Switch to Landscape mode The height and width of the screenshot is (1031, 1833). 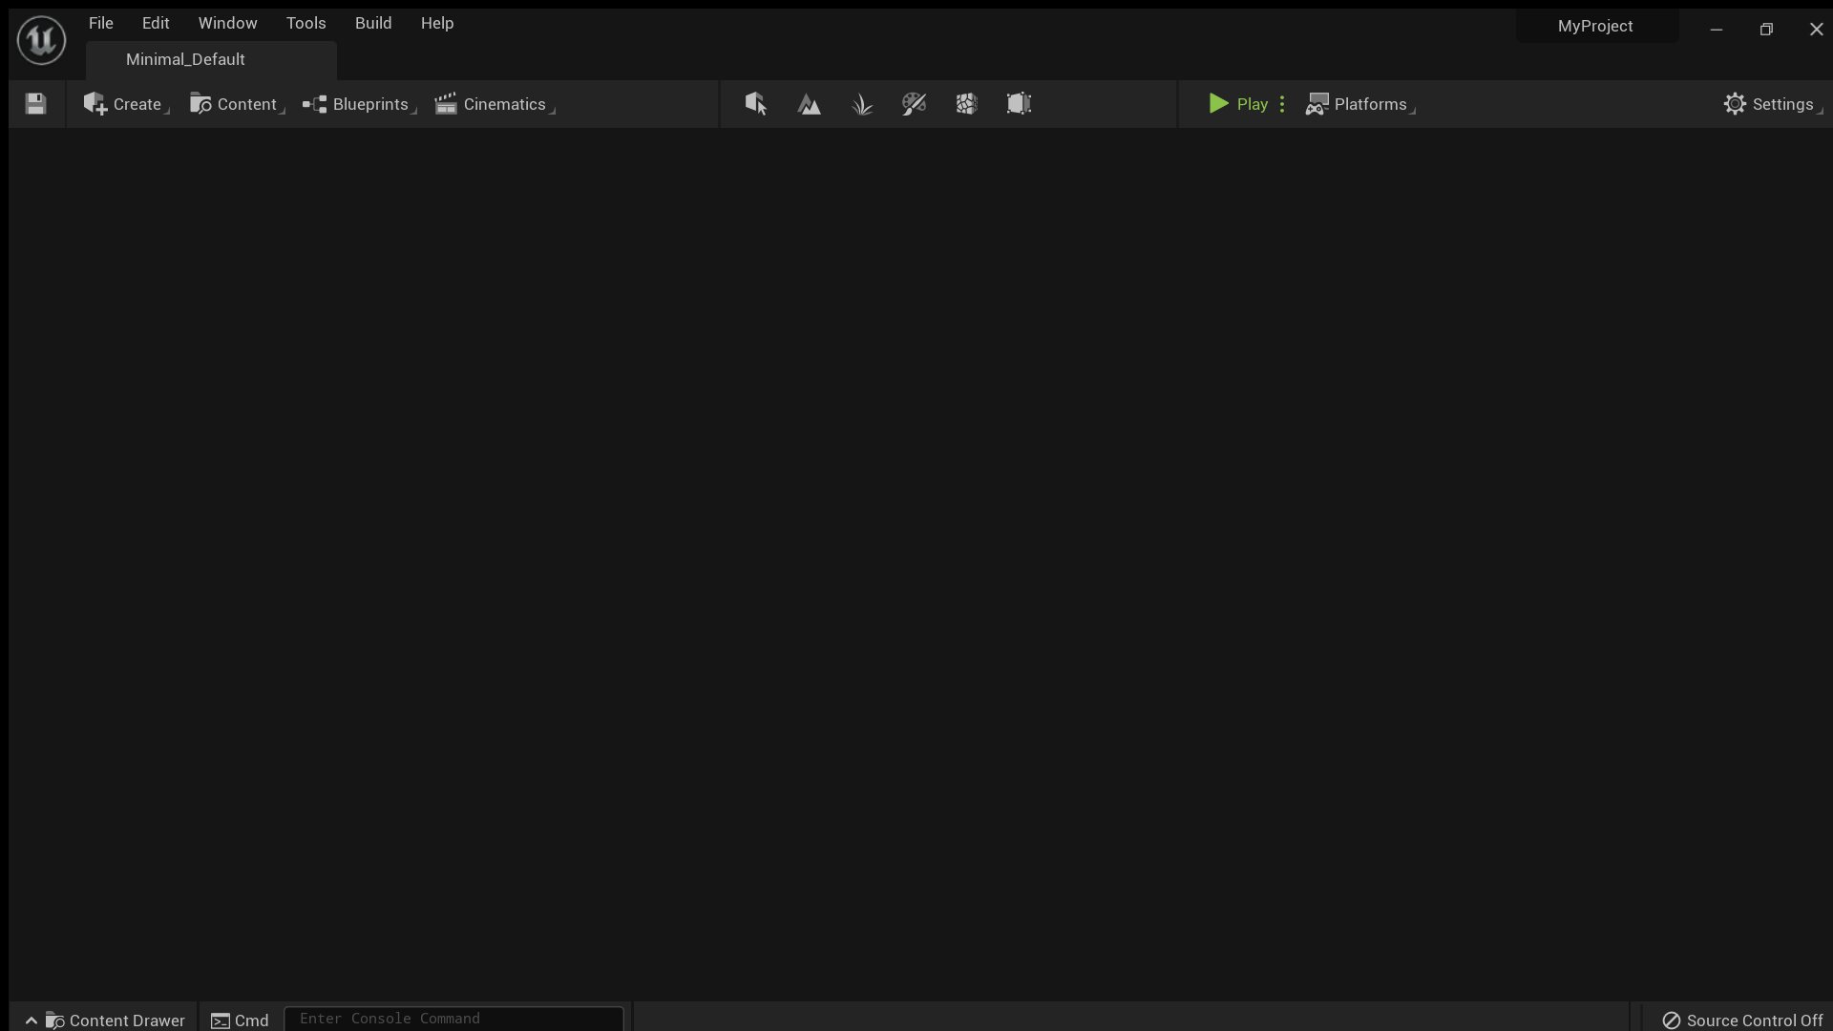click(809, 104)
